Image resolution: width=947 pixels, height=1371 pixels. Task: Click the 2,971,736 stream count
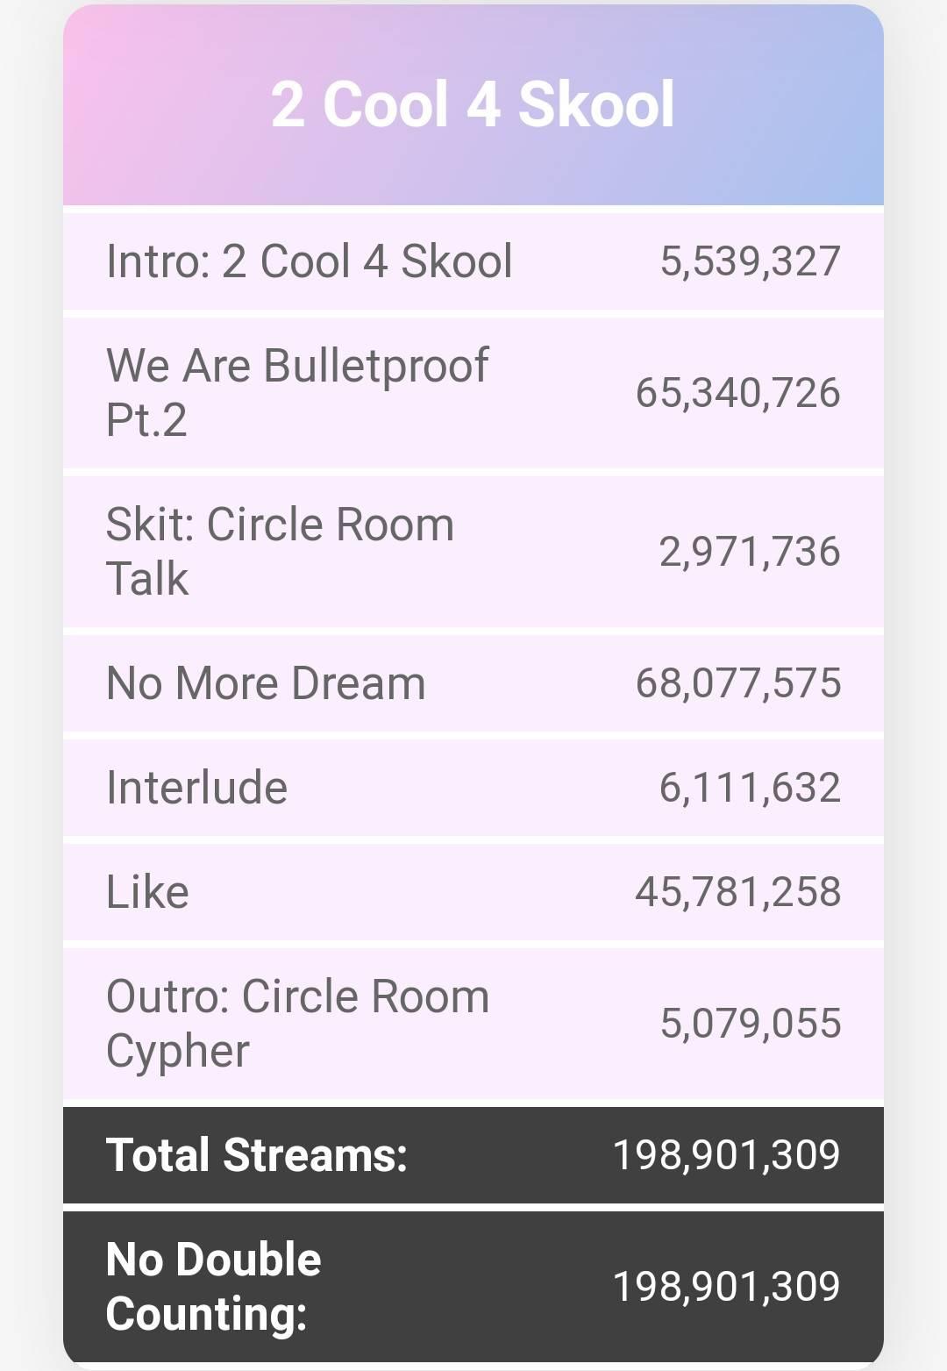(x=750, y=552)
